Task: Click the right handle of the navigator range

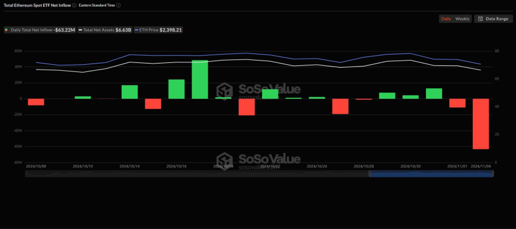Action: (x=493, y=174)
